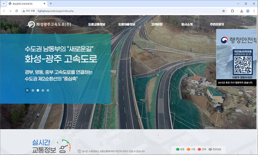Select the first slide indicator dot

tap(33, 90)
